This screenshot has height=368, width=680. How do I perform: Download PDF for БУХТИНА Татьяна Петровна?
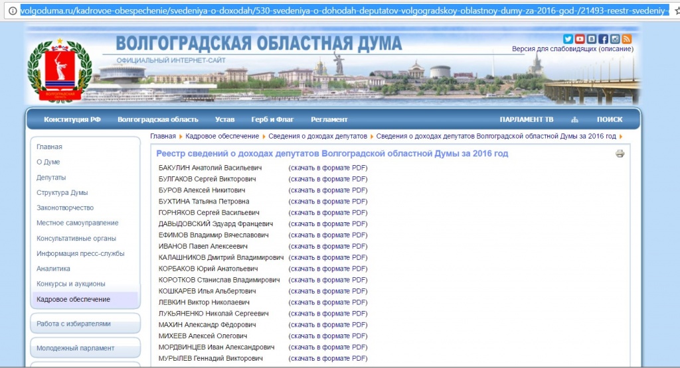click(x=328, y=202)
